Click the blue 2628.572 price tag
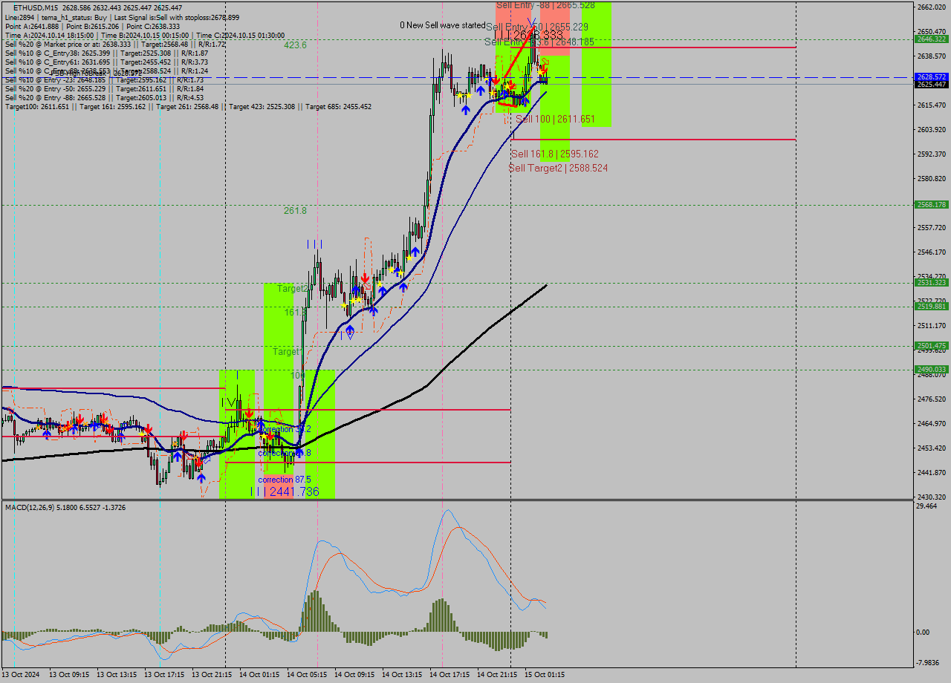The image size is (951, 683). tap(931, 77)
